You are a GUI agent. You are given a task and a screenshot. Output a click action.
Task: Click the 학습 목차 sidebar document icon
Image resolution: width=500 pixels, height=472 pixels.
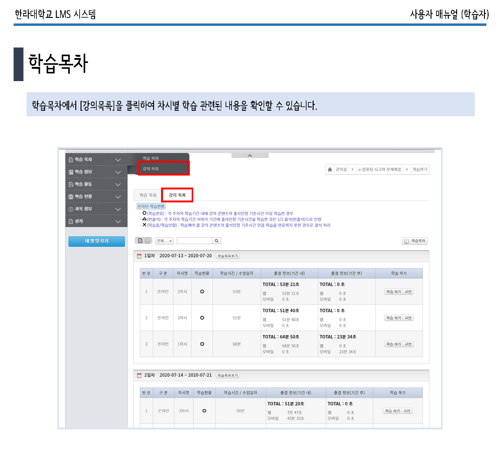click(x=71, y=160)
